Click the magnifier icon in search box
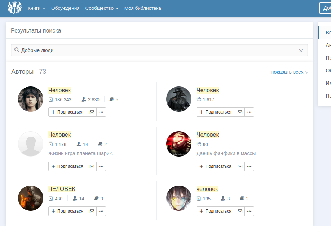 pos(17,50)
